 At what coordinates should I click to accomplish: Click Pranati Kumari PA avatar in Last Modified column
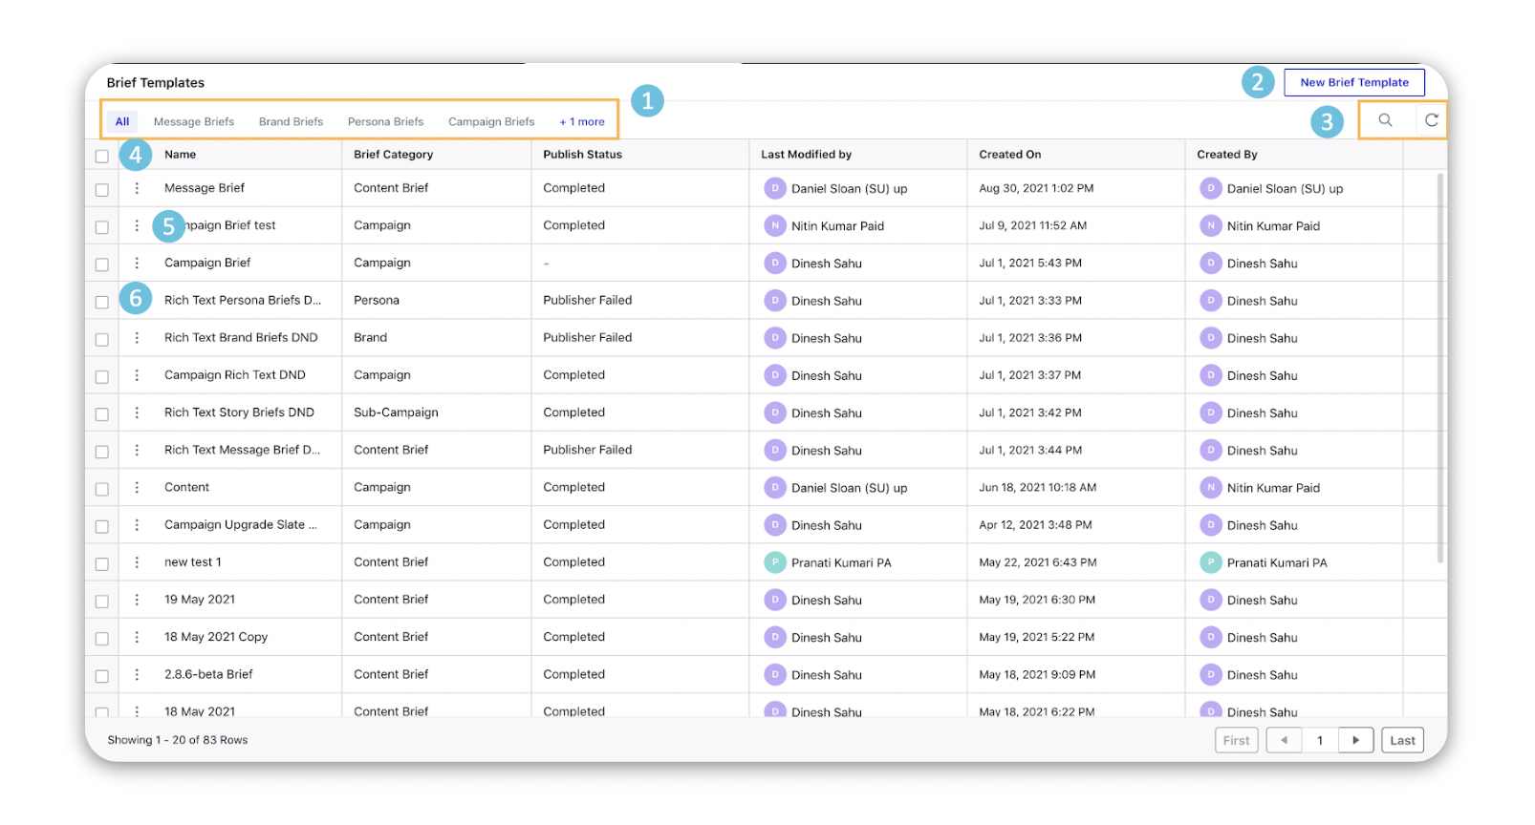pos(775,562)
